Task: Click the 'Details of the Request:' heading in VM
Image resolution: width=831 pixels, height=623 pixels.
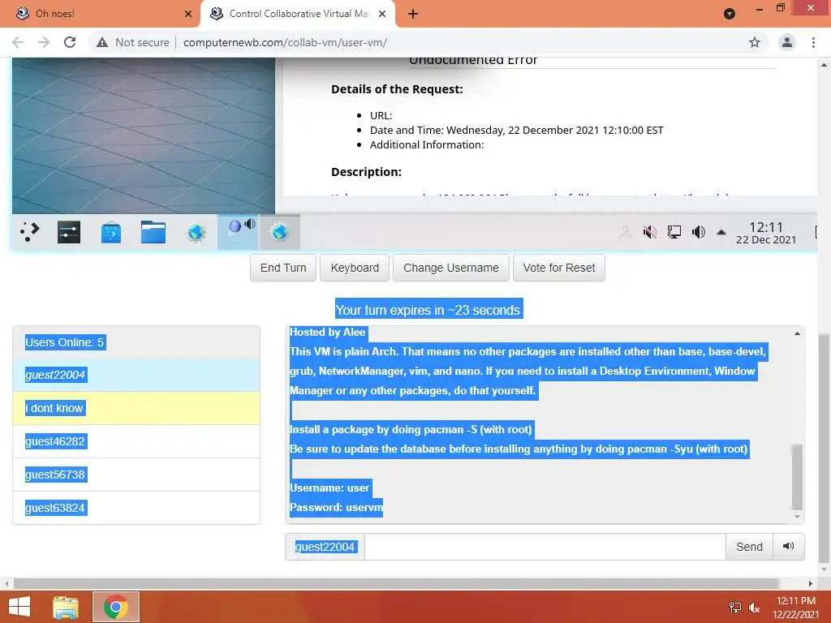Action: [x=397, y=89]
